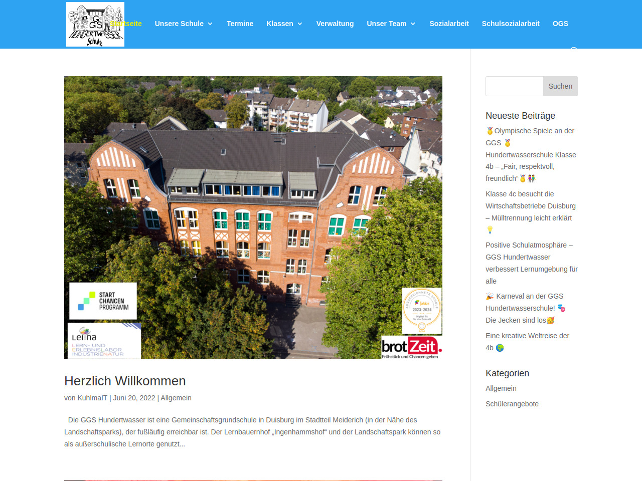Focus the sidebar search input field

pyautogui.click(x=514, y=86)
